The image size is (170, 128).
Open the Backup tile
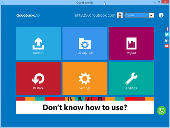(x=38, y=43)
